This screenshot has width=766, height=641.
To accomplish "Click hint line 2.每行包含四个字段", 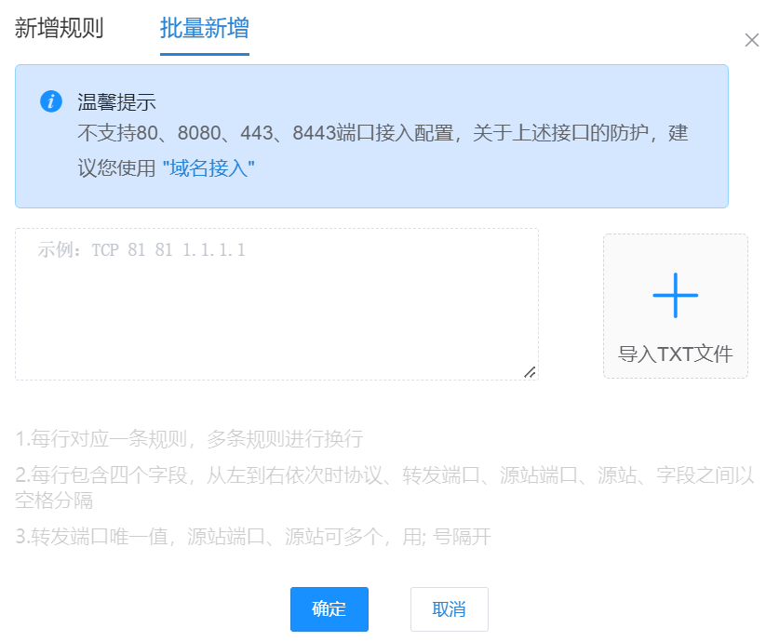I will [384, 487].
